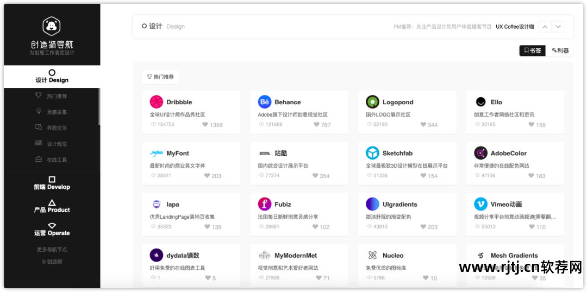The image size is (587, 292).
Task: Expand the 前端 Develop sidebar section
Action: [52, 183]
